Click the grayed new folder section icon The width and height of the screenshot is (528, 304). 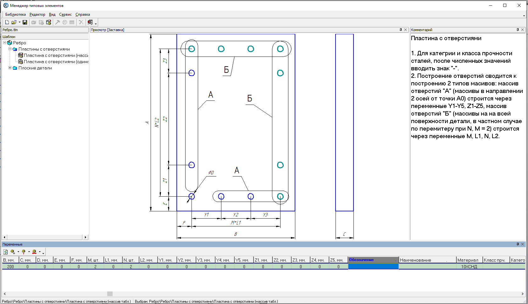coord(34,22)
